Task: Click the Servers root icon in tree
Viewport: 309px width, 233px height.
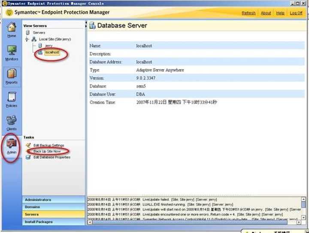Action: click(28, 33)
